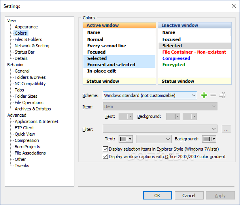Screen dimensions: 240x205
Task: Open Burn Projects settings
Action: 27,147
